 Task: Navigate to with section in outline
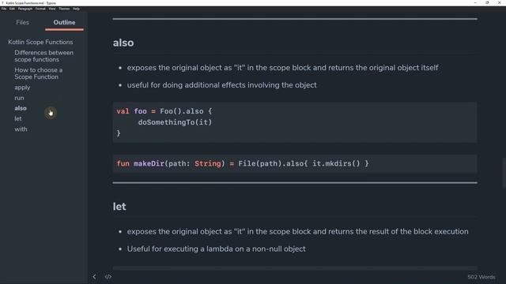coord(21,129)
